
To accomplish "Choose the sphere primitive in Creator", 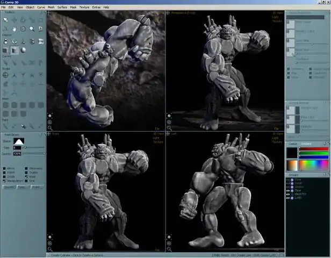I will point(23,50).
